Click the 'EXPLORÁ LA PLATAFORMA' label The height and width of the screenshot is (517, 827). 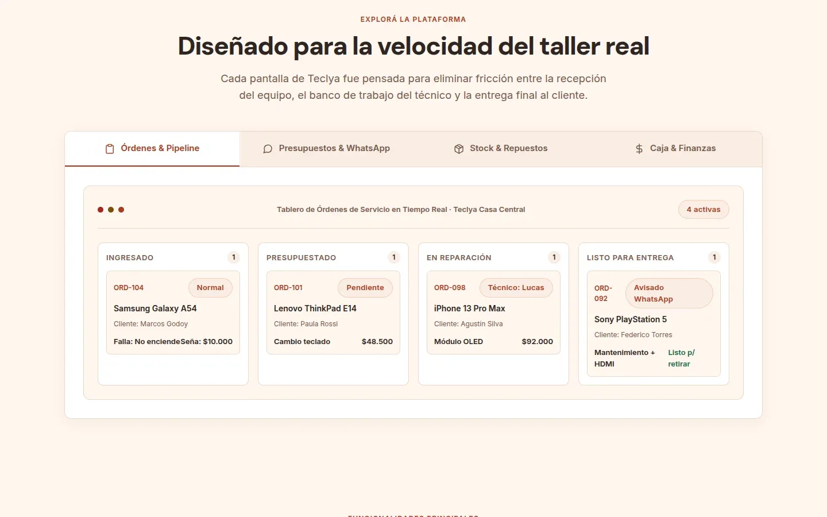tap(413, 20)
